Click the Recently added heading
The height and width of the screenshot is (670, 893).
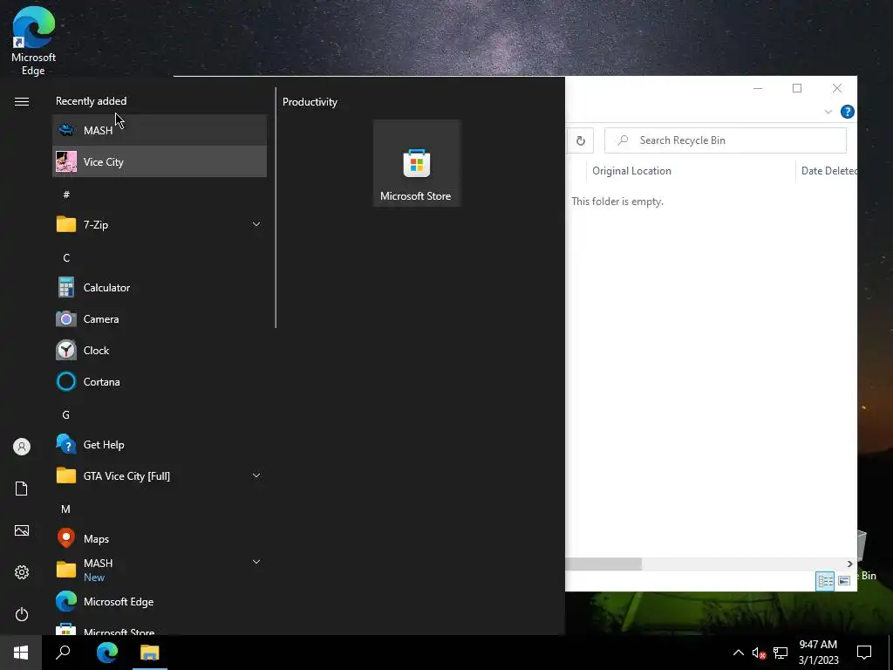(91, 101)
